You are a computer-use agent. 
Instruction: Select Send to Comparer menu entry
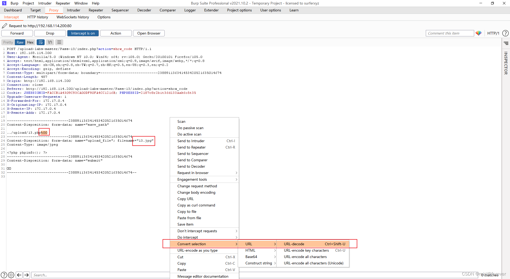[204, 160]
